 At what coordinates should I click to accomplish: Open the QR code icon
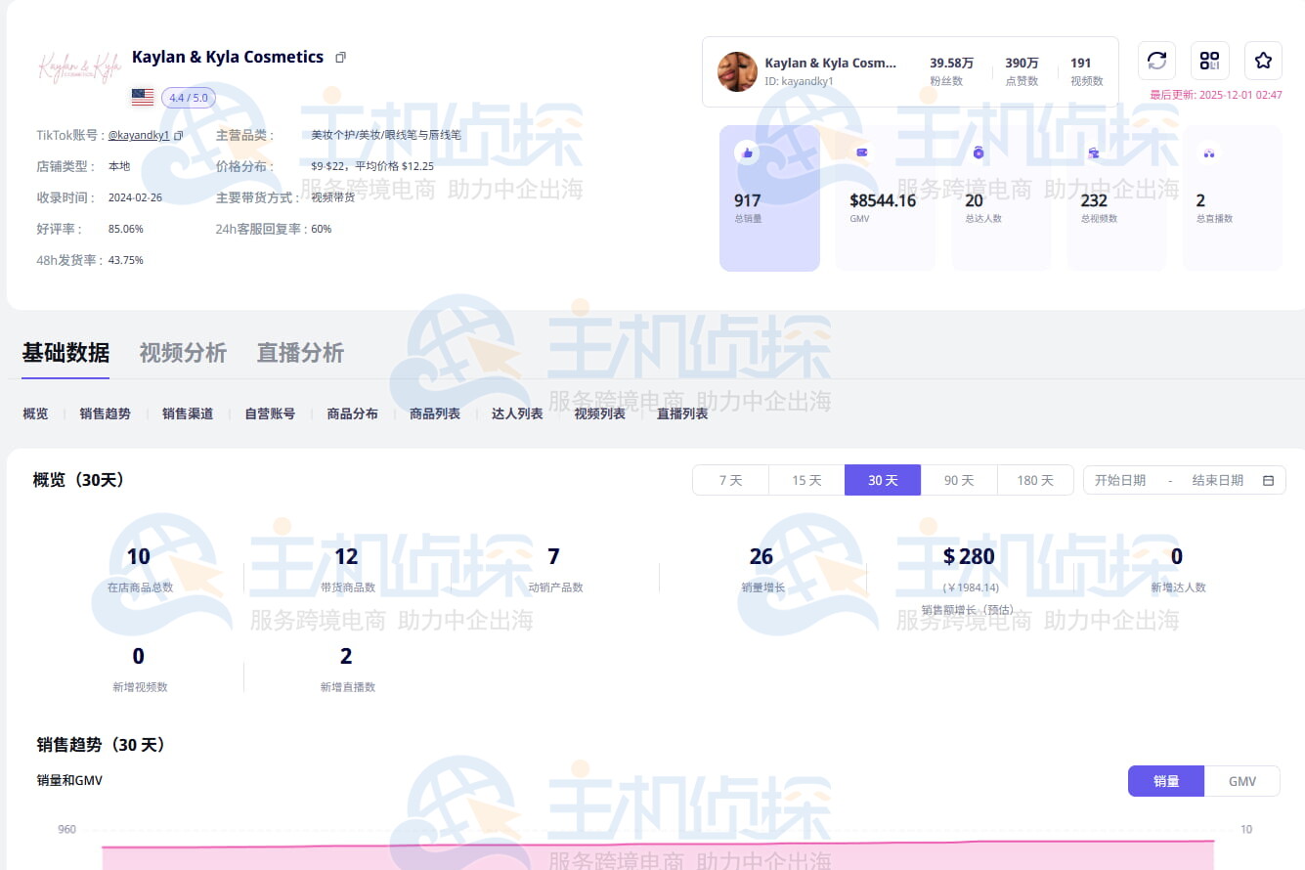tap(1209, 61)
